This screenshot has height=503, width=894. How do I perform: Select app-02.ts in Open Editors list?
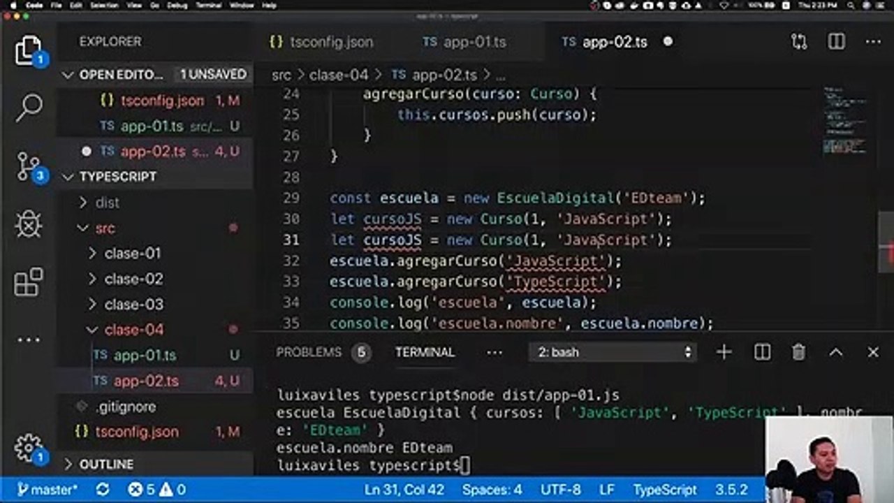(154, 152)
